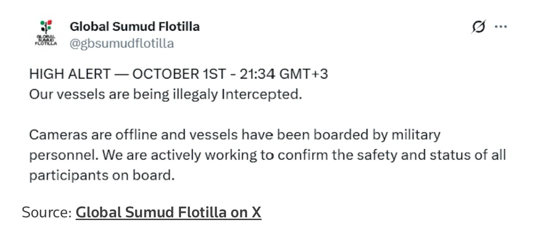Click the flower emblem in the avatar
The image size is (543, 247).
(46, 26)
